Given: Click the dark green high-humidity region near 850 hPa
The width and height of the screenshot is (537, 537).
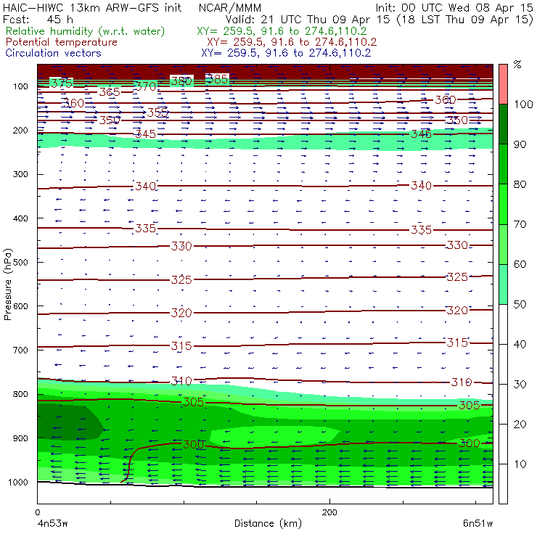Looking at the screenshot, I should click(x=67, y=422).
